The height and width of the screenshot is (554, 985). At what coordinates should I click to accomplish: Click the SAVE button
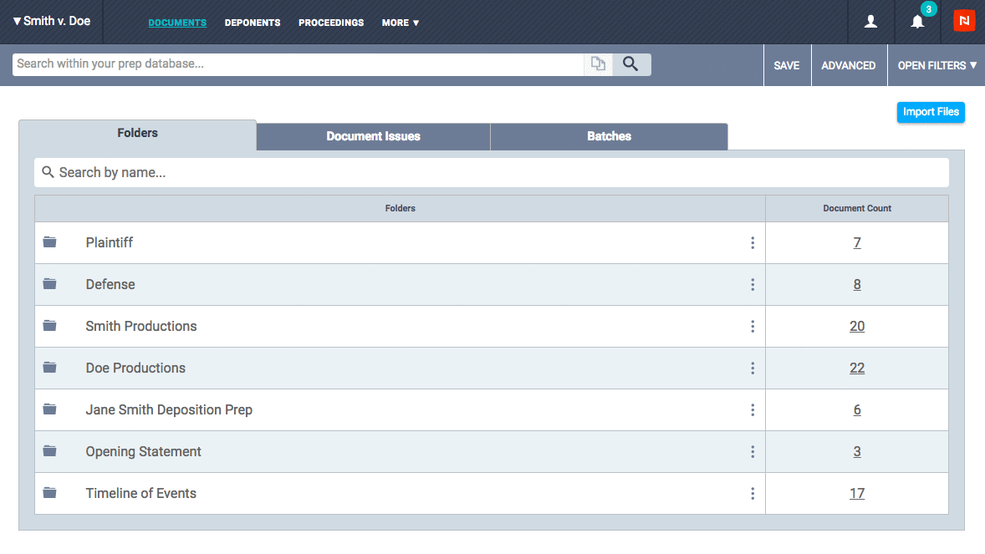coord(787,65)
